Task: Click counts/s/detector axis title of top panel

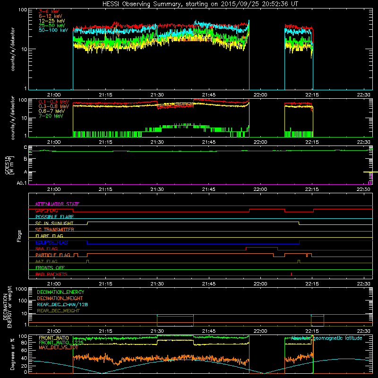Action: pos(13,49)
